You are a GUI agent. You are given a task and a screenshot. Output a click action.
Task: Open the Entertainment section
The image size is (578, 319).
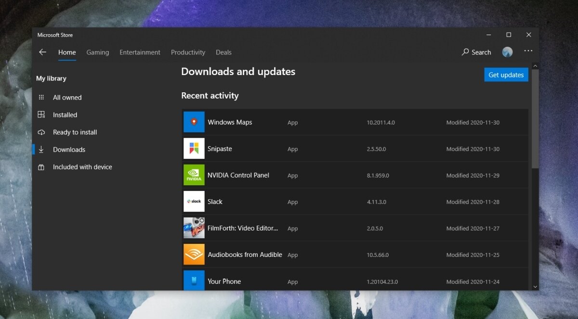click(140, 52)
